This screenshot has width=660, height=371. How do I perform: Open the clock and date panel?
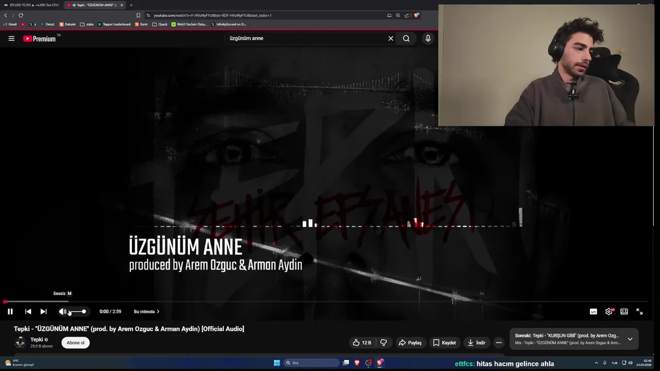pyautogui.click(x=643, y=363)
